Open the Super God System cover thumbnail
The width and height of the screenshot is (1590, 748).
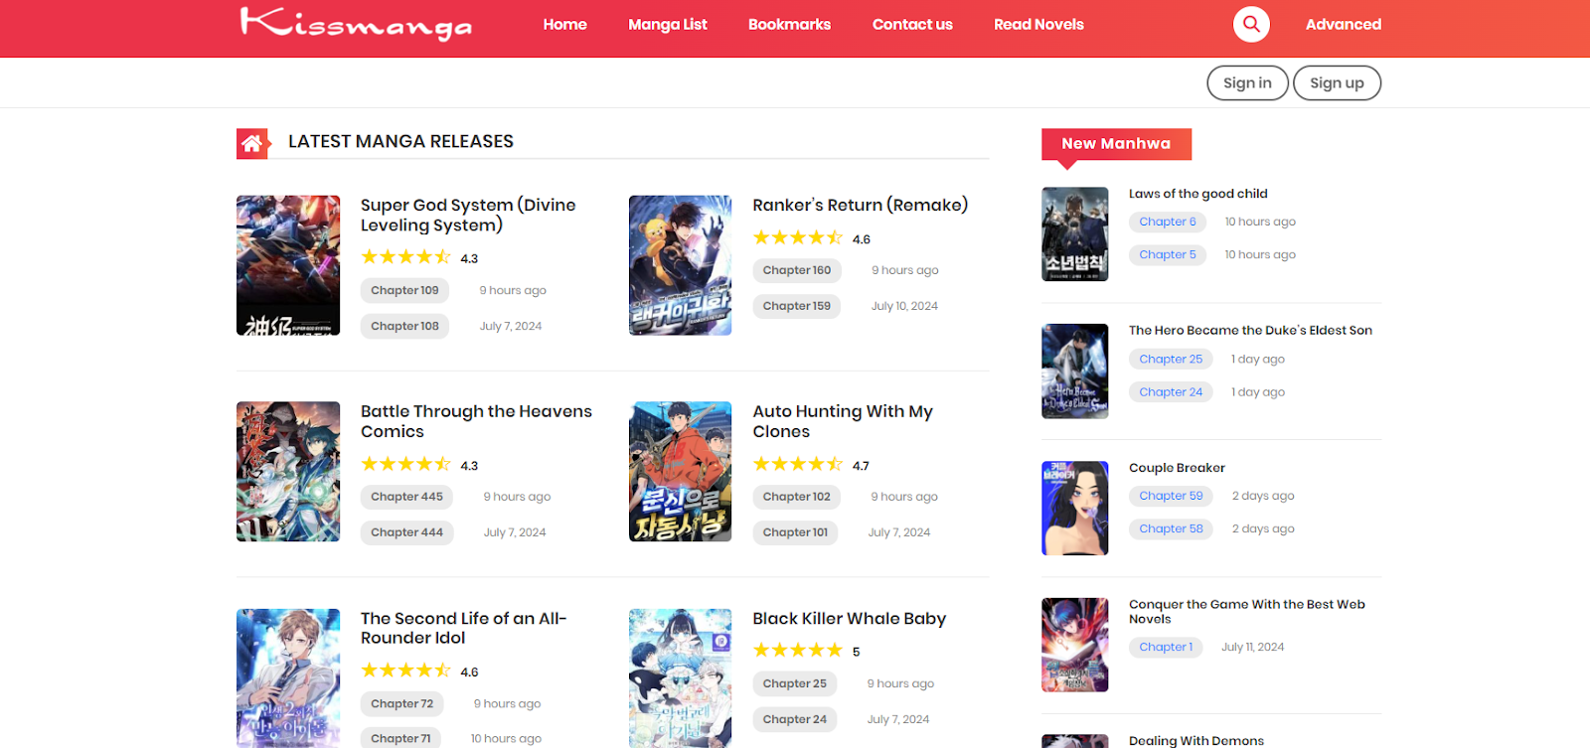(x=288, y=265)
